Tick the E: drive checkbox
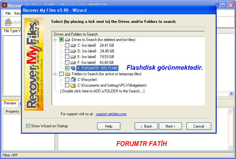Image resolution: width=236 pixels, height=159 pixels. (x=67, y=57)
